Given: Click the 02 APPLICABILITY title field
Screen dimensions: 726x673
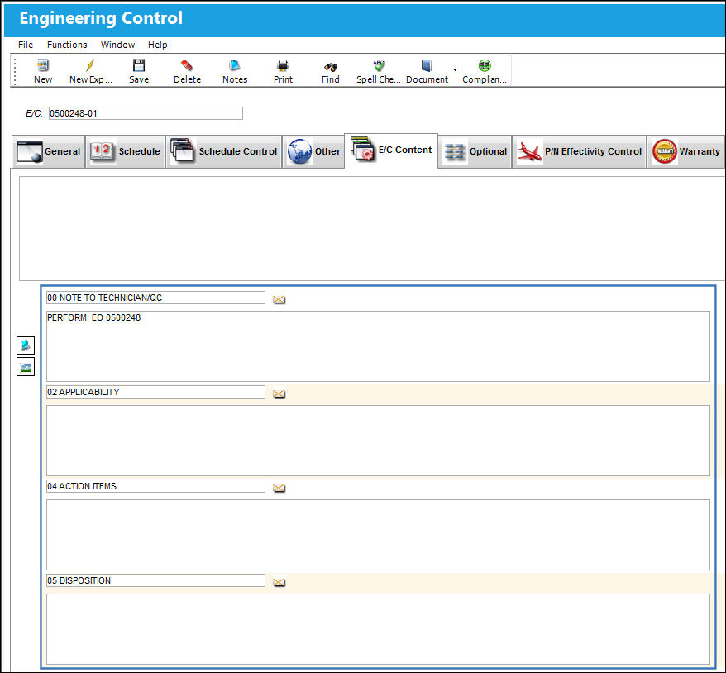Looking at the screenshot, I should pos(155,392).
